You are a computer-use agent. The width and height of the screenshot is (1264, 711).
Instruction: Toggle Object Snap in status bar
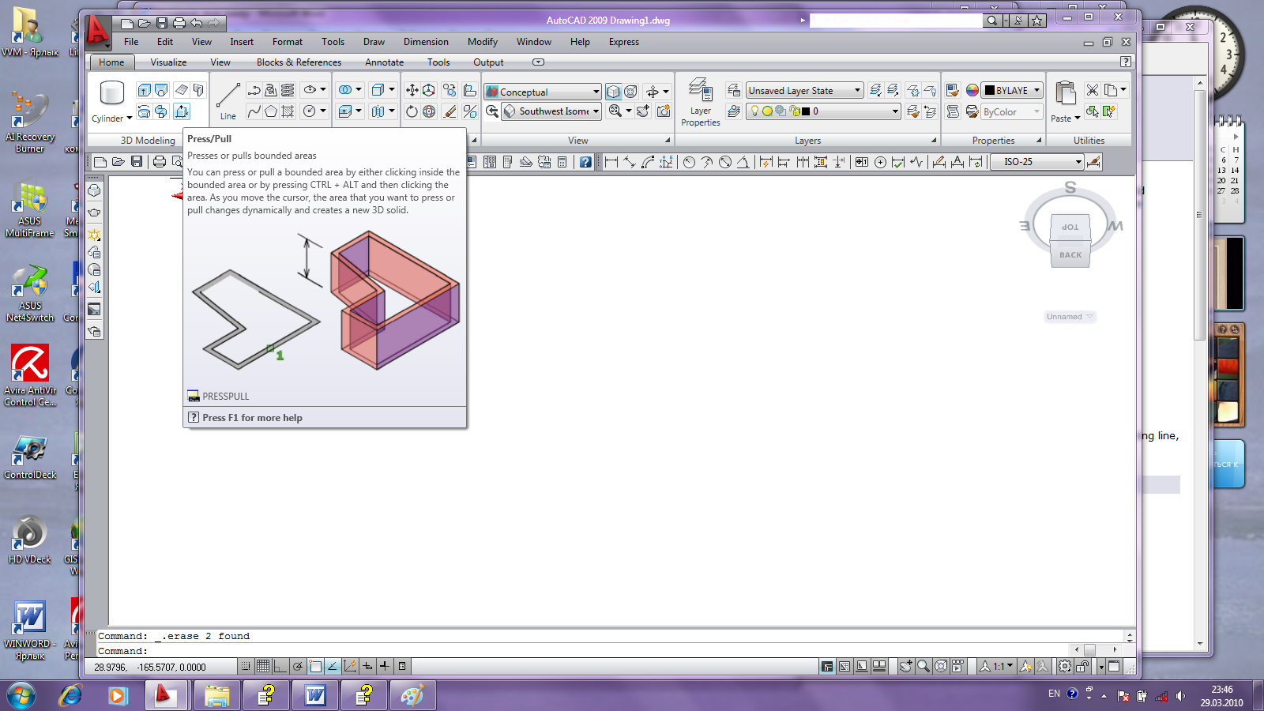pos(315,667)
